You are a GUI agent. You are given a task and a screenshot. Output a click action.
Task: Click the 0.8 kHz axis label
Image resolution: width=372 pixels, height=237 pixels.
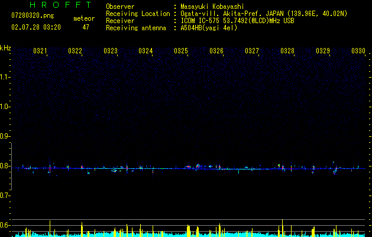pos(5,166)
